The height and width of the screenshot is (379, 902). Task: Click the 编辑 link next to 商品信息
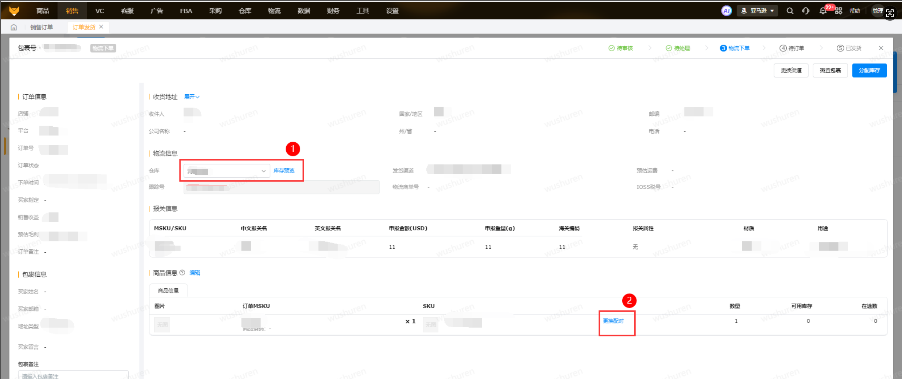coord(195,273)
